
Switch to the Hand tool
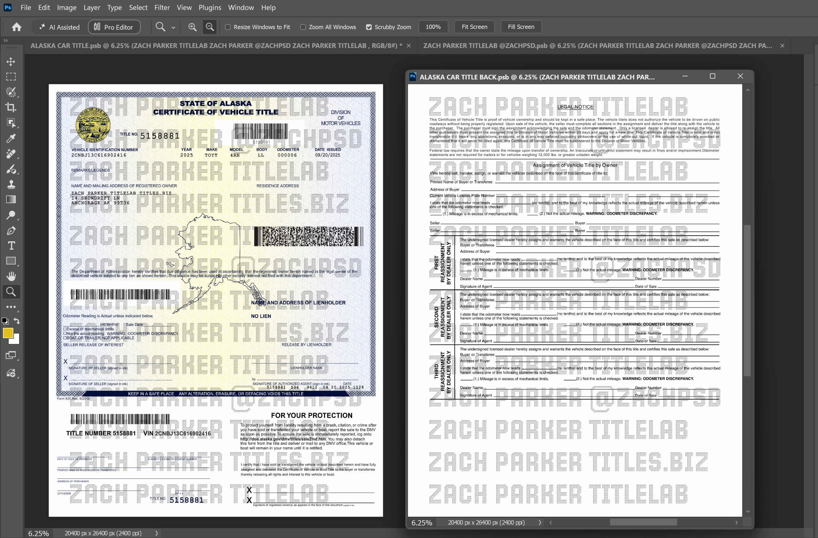pos(11,276)
